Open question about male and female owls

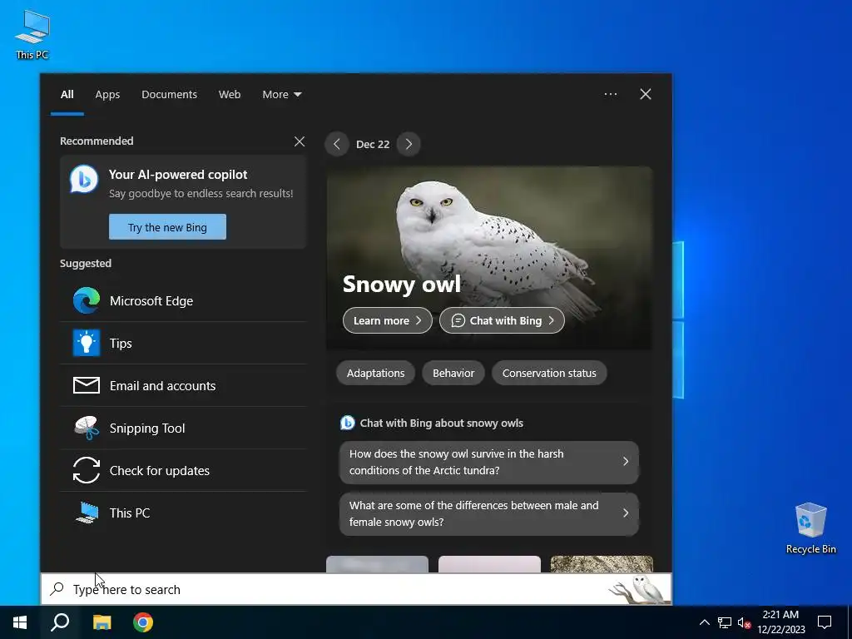pyautogui.click(x=489, y=513)
